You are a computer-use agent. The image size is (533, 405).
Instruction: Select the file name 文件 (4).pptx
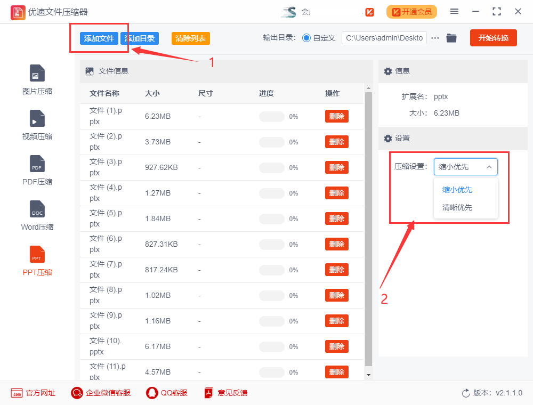pos(106,193)
